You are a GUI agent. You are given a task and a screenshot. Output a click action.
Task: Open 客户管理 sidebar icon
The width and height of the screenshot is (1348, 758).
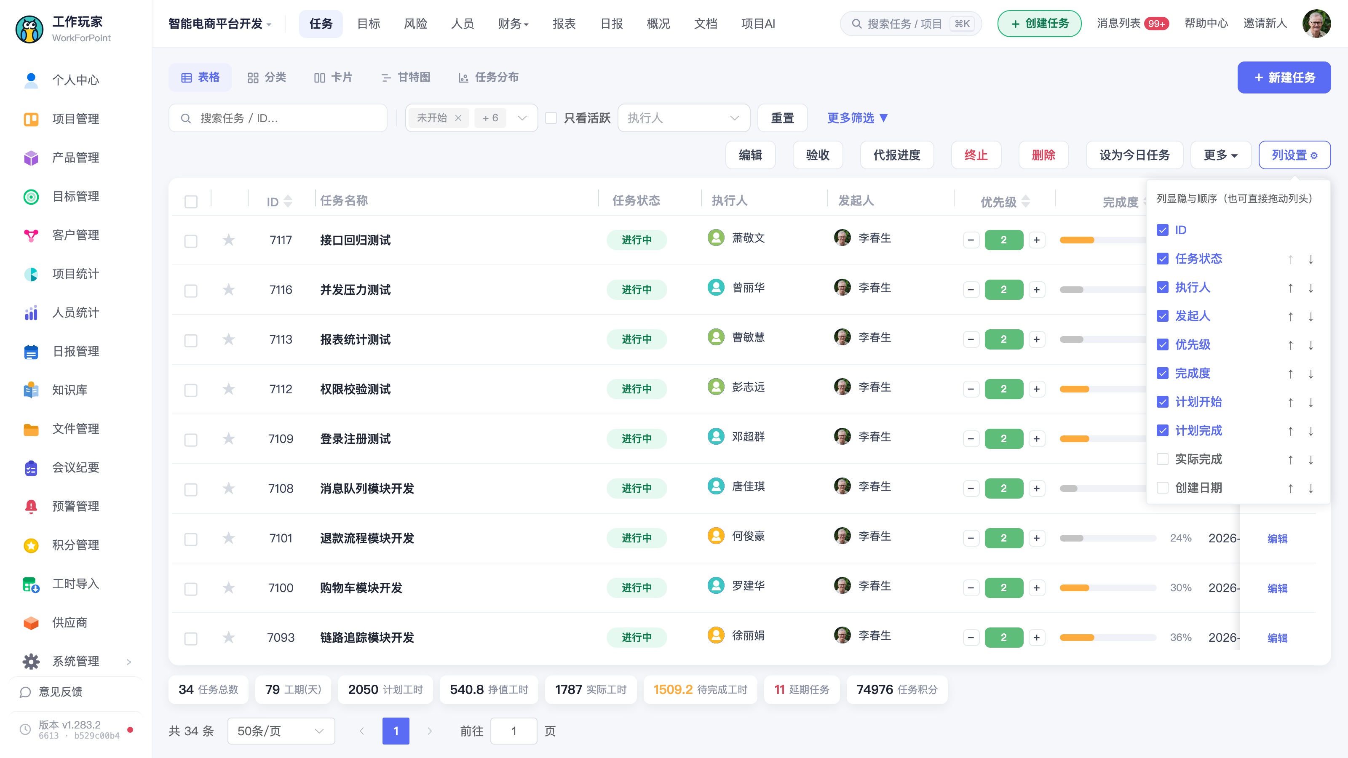(31, 235)
